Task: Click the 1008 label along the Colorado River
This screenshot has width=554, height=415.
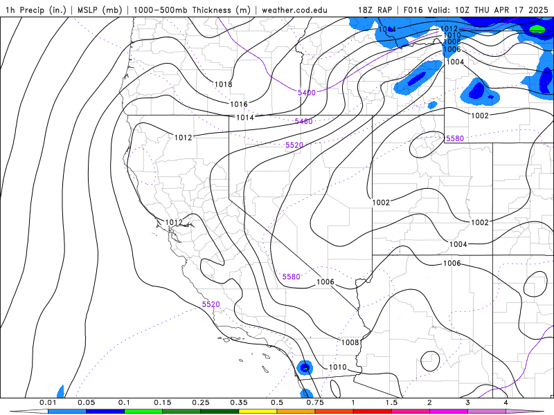Action: pyautogui.click(x=350, y=342)
